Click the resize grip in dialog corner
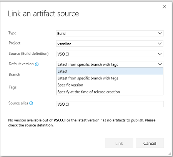 tap(170, 154)
